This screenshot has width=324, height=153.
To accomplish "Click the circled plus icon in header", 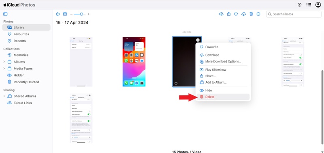I will 299,5.
